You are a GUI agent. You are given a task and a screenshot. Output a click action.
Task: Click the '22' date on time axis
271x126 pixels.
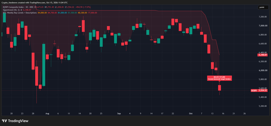coord(173,114)
